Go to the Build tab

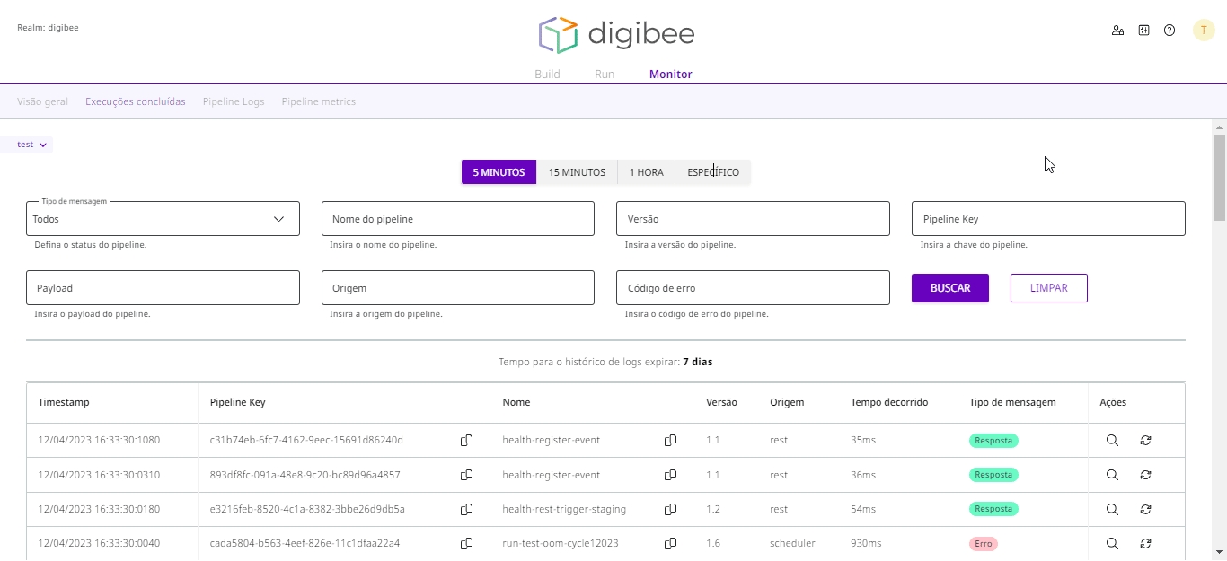(x=547, y=75)
